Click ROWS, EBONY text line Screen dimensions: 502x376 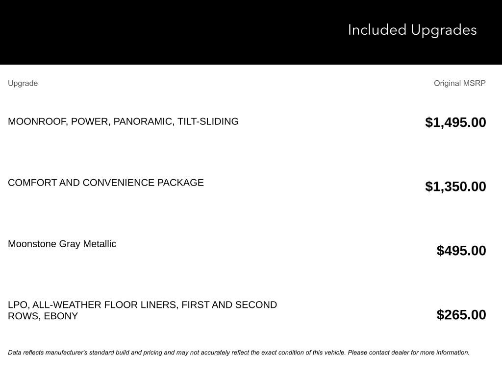[43, 316]
